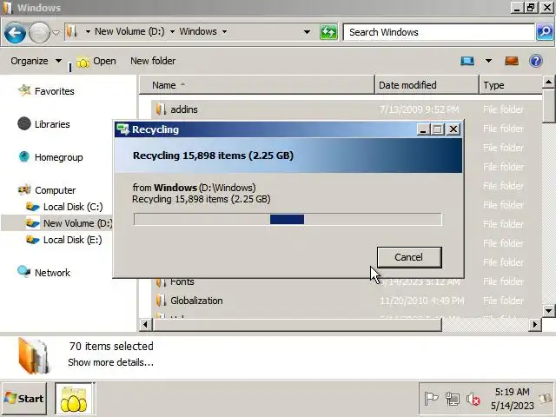
Task: Select Favorites in navigation pane
Action: [54, 91]
